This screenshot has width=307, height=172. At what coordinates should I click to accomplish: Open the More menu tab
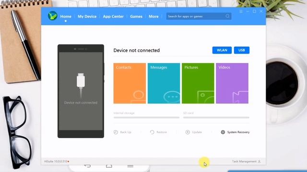(x=153, y=17)
